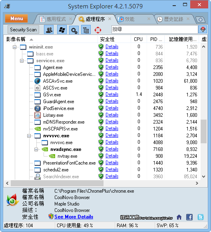Open the orange Menu button
211x232 pixels.
16,18
